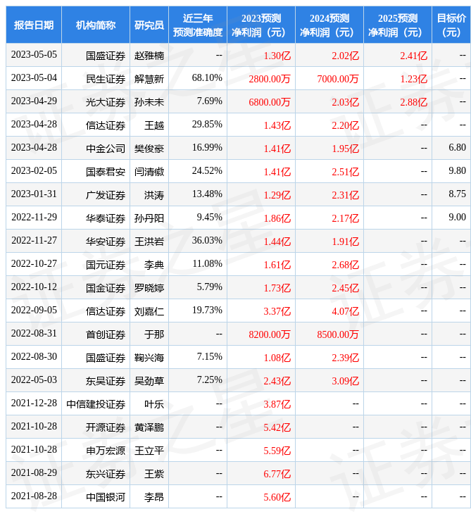
Task: Click the date 2021-12-28
Action: 34,403
